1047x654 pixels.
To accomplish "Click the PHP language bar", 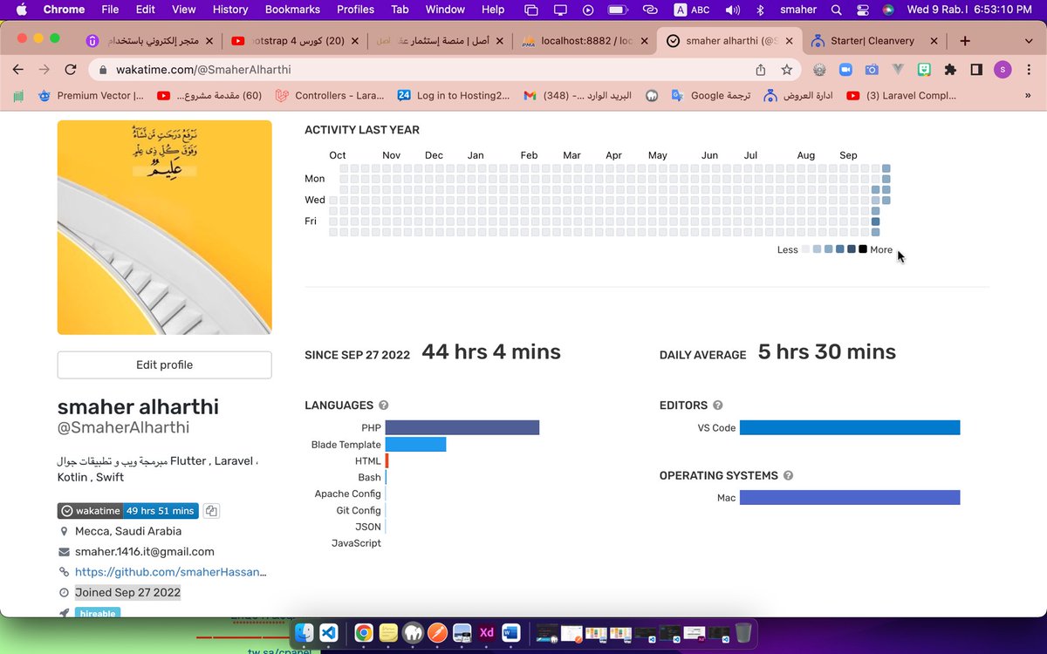I will click(x=462, y=428).
